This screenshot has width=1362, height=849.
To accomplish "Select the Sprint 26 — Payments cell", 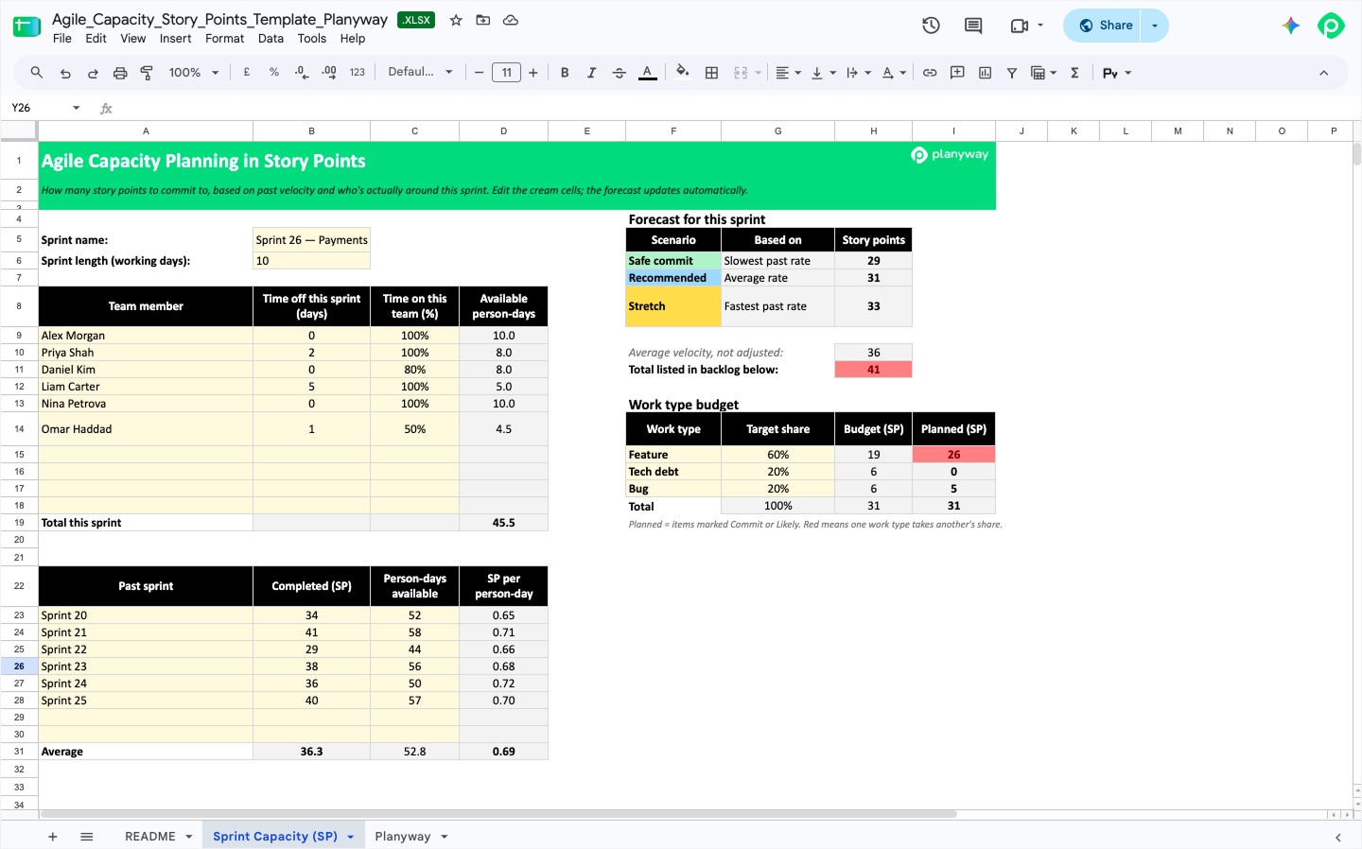I will pos(311,240).
